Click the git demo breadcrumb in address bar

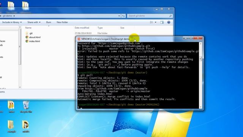click(7, 16)
